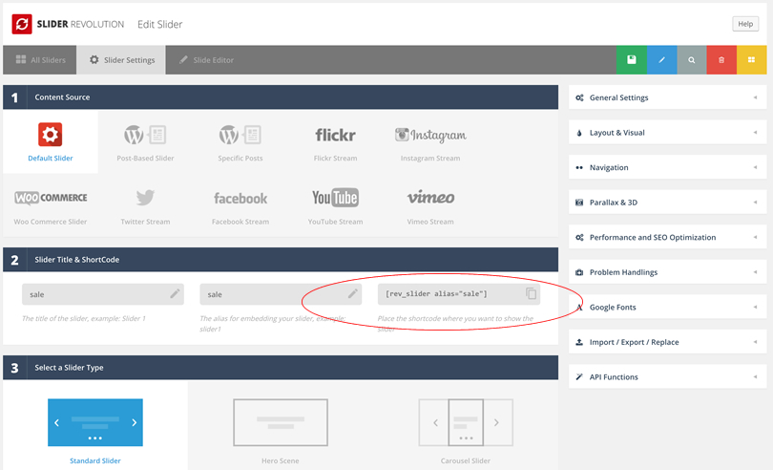Image resolution: width=773 pixels, height=470 pixels.
Task: Choose the Specific Posts source
Action: coord(240,142)
